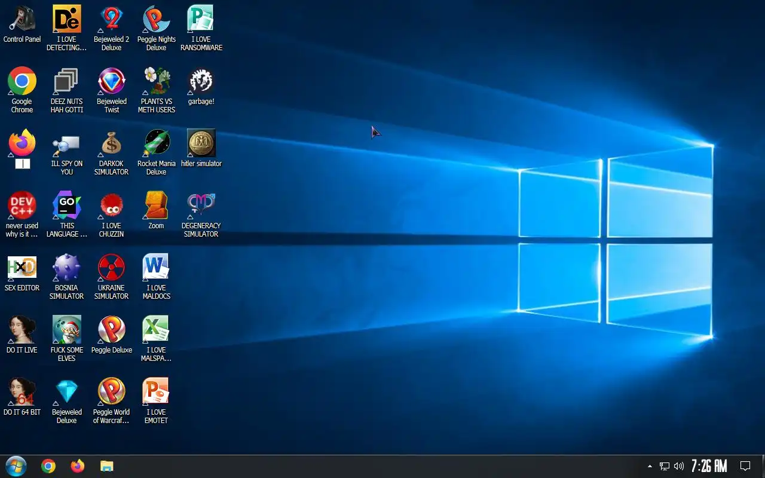Launch Peggle Deluxe shortcut
765x478 pixels.
(112, 330)
